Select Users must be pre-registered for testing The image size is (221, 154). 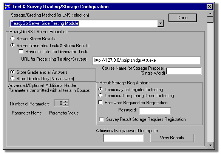click(x=100, y=95)
